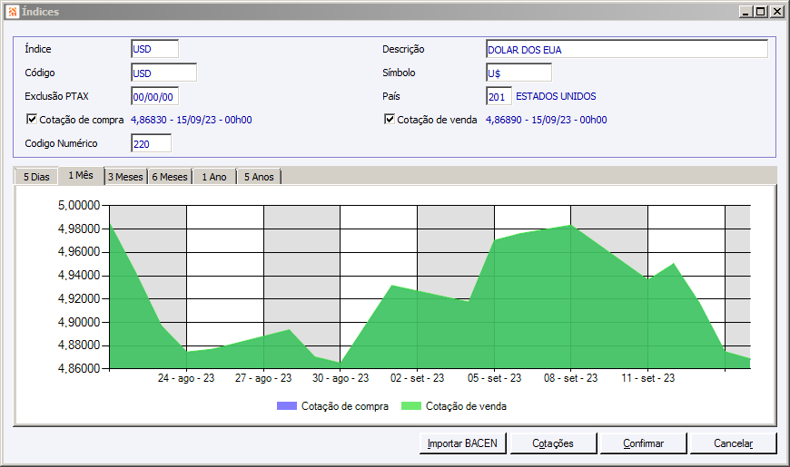This screenshot has height=467, width=790.
Task: Click the blue Cotação de compra legend swatch
Action: (x=287, y=405)
